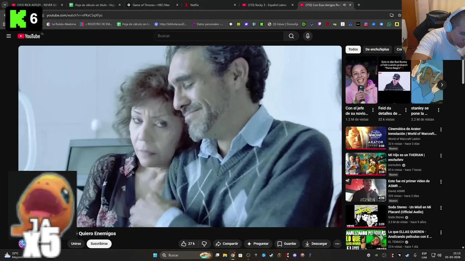Open options for 'stanley se pone la' short
The width and height of the screenshot is (465, 261).
[x=438, y=110]
